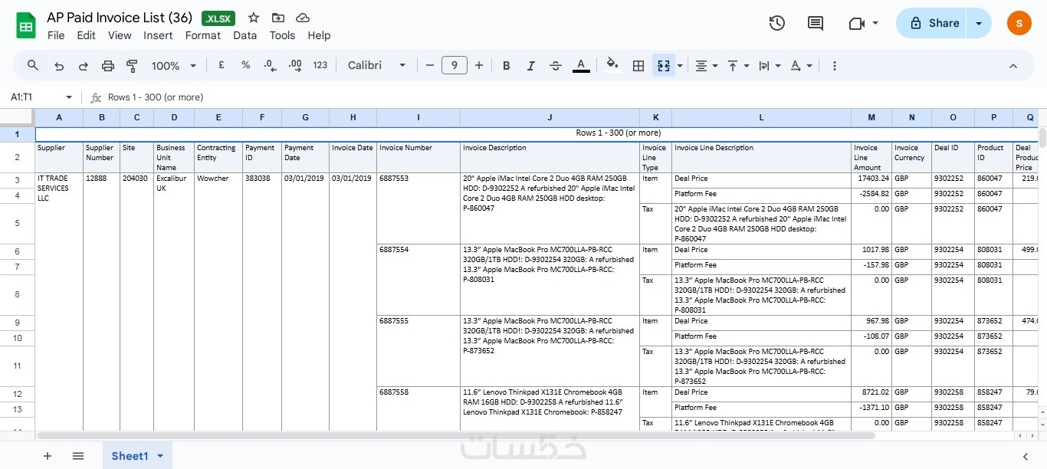Viewport: 1047px width, 469px height.
Task: Open the File menu
Action: point(56,35)
